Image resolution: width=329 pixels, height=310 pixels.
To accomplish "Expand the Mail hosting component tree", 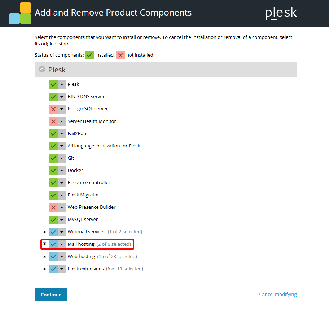I will 44,244.
